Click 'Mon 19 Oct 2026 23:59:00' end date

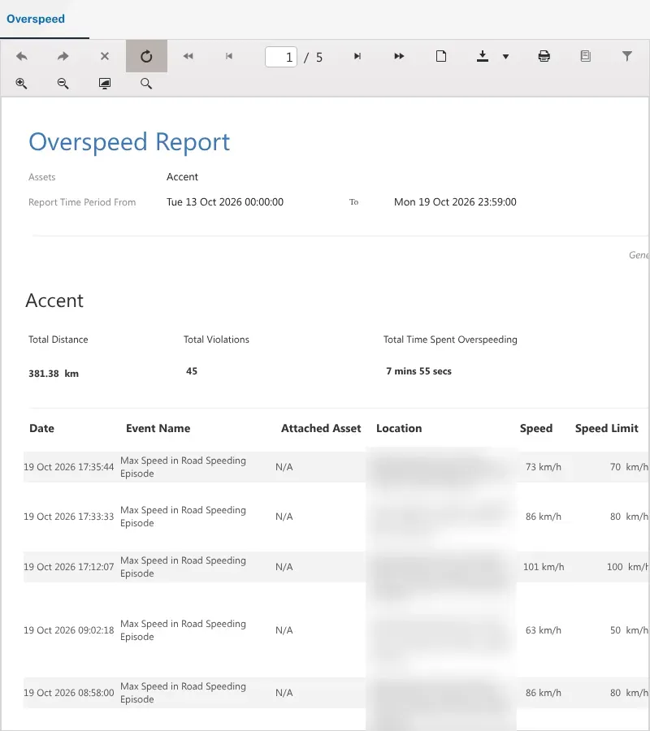(455, 202)
